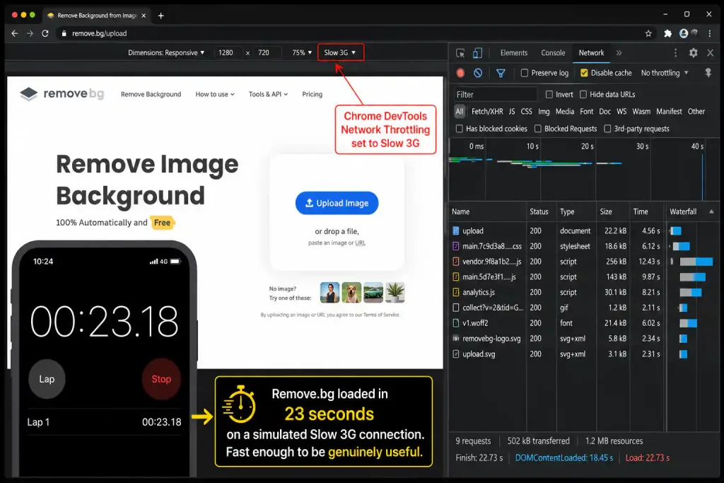Filter requests by Img

click(x=544, y=111)
